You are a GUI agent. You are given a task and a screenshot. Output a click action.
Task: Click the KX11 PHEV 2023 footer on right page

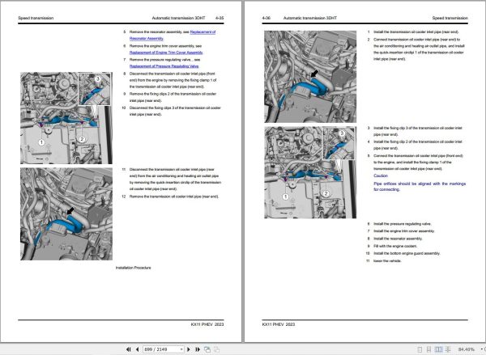pyautogui.click(x=279, y=324)
